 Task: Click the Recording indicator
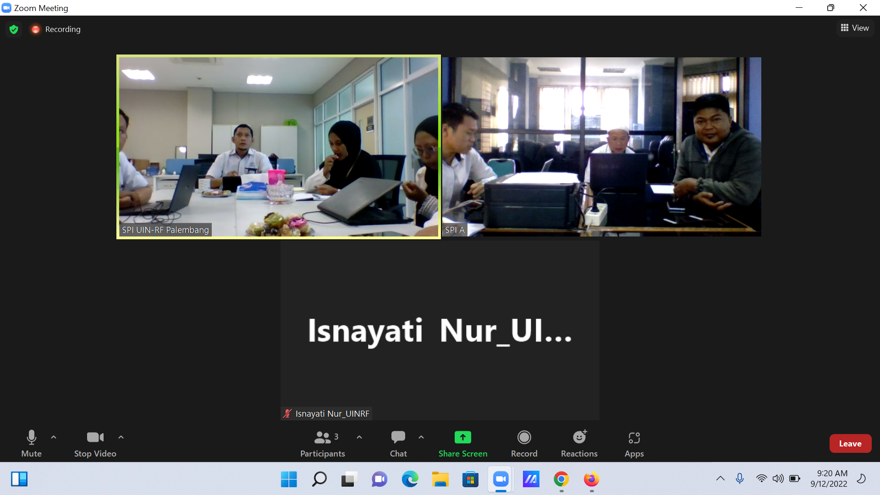pos(55,29)
